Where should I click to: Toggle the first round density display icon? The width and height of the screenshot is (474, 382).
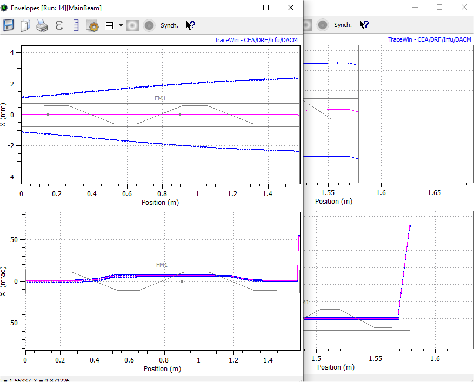coord(132,25)
